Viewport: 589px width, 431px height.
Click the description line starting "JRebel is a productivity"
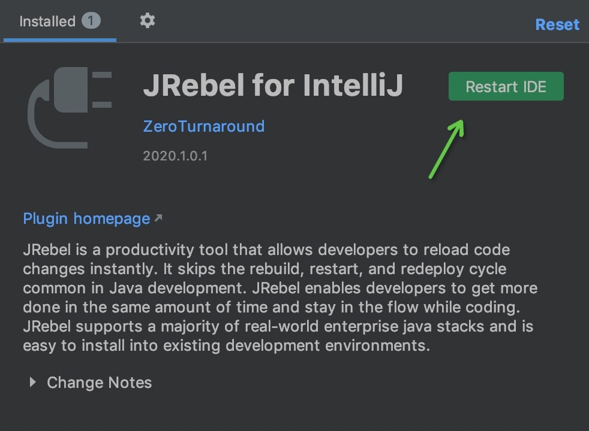coord(266,250)
